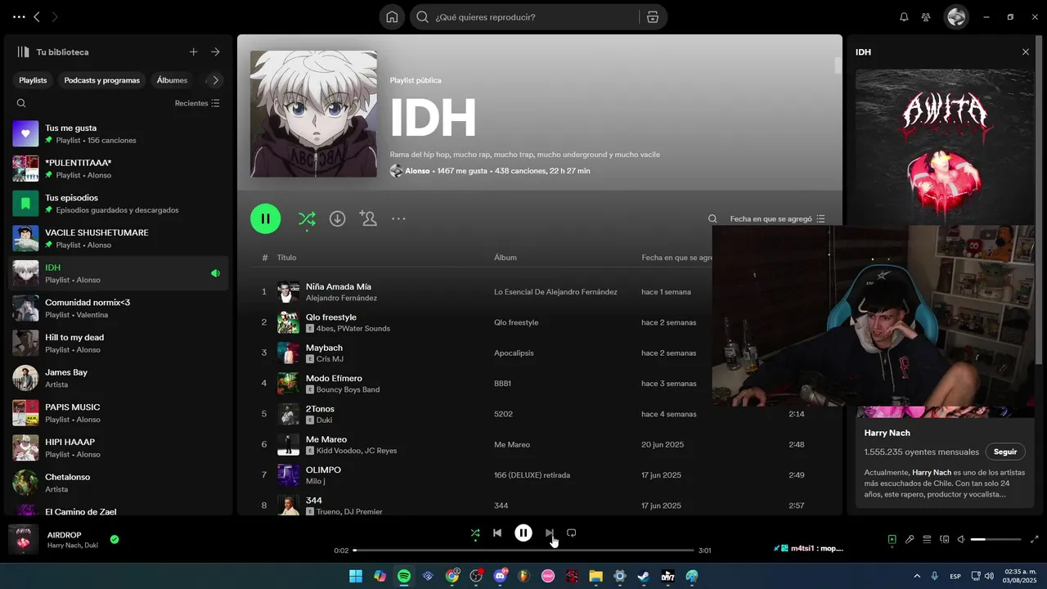1047x589 pixels.
Task: Open FL Studio from the taskbar
Action: coord(523,576)
